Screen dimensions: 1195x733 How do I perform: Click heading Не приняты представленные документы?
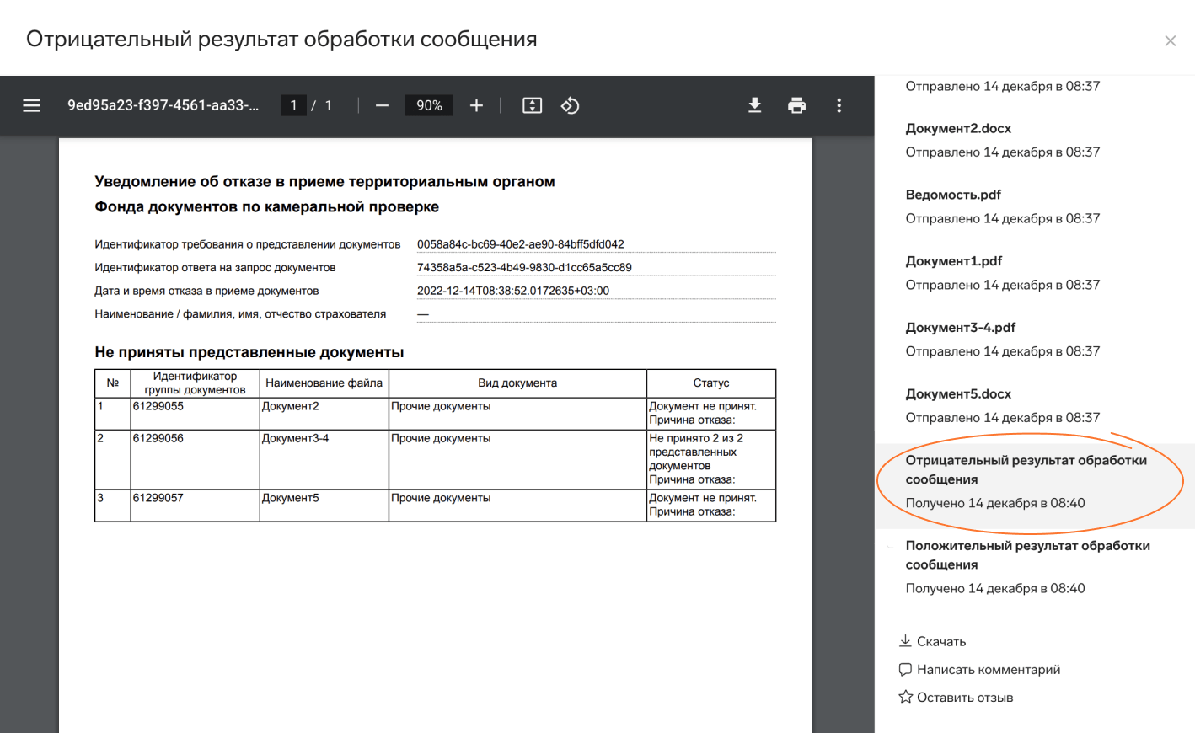249,352
